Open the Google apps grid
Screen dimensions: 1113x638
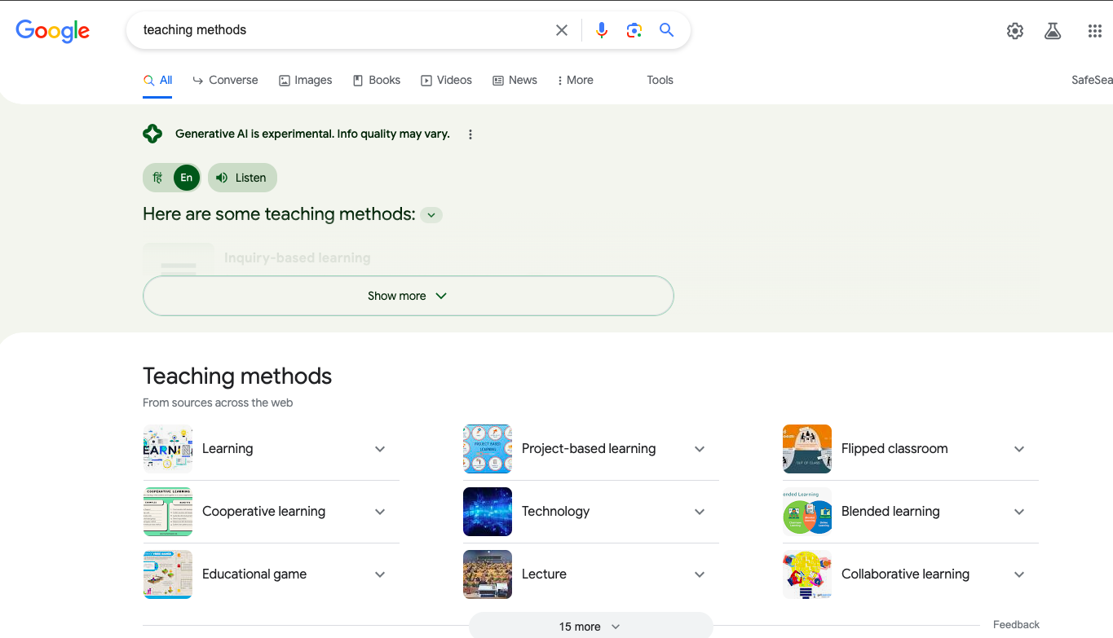point(1095,31)
